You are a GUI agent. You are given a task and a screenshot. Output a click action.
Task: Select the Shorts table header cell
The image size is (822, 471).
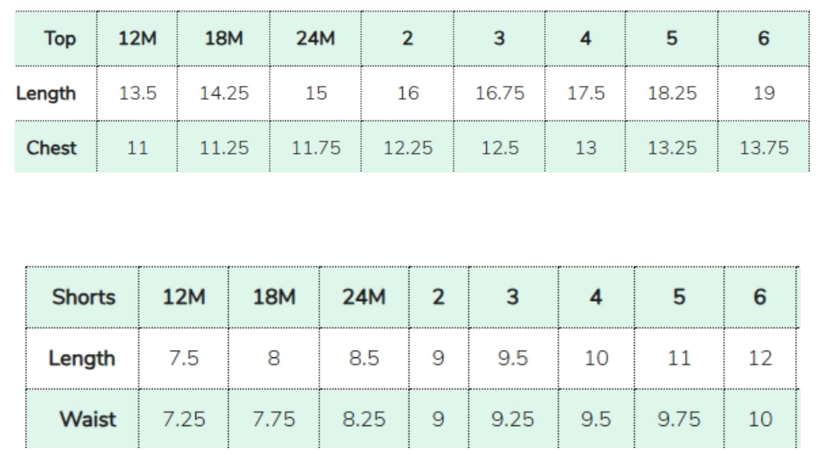coord(83,297)
